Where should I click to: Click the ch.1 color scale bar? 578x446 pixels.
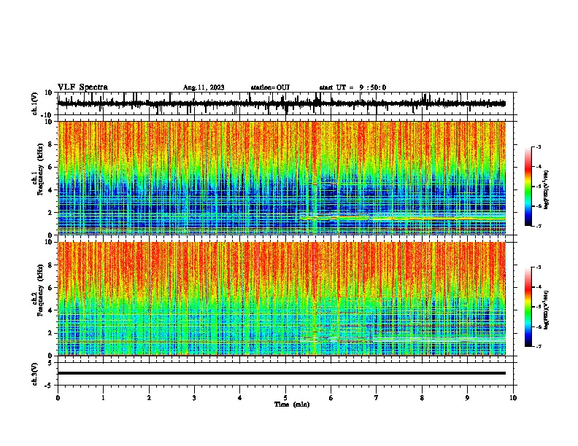point(528,187)
